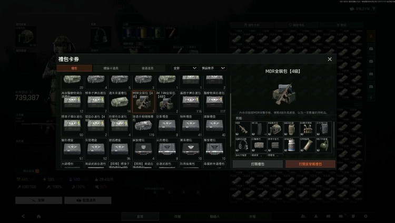
Task: Choose the 雄獅禮盒 gift box with count 40
Action: [214, 125]
